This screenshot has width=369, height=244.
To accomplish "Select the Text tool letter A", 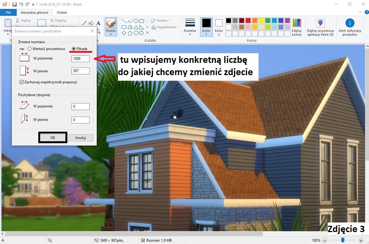I will click(x=98, y=23).
